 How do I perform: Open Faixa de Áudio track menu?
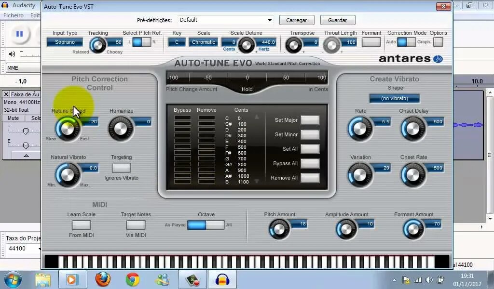(x=25, y=94)
